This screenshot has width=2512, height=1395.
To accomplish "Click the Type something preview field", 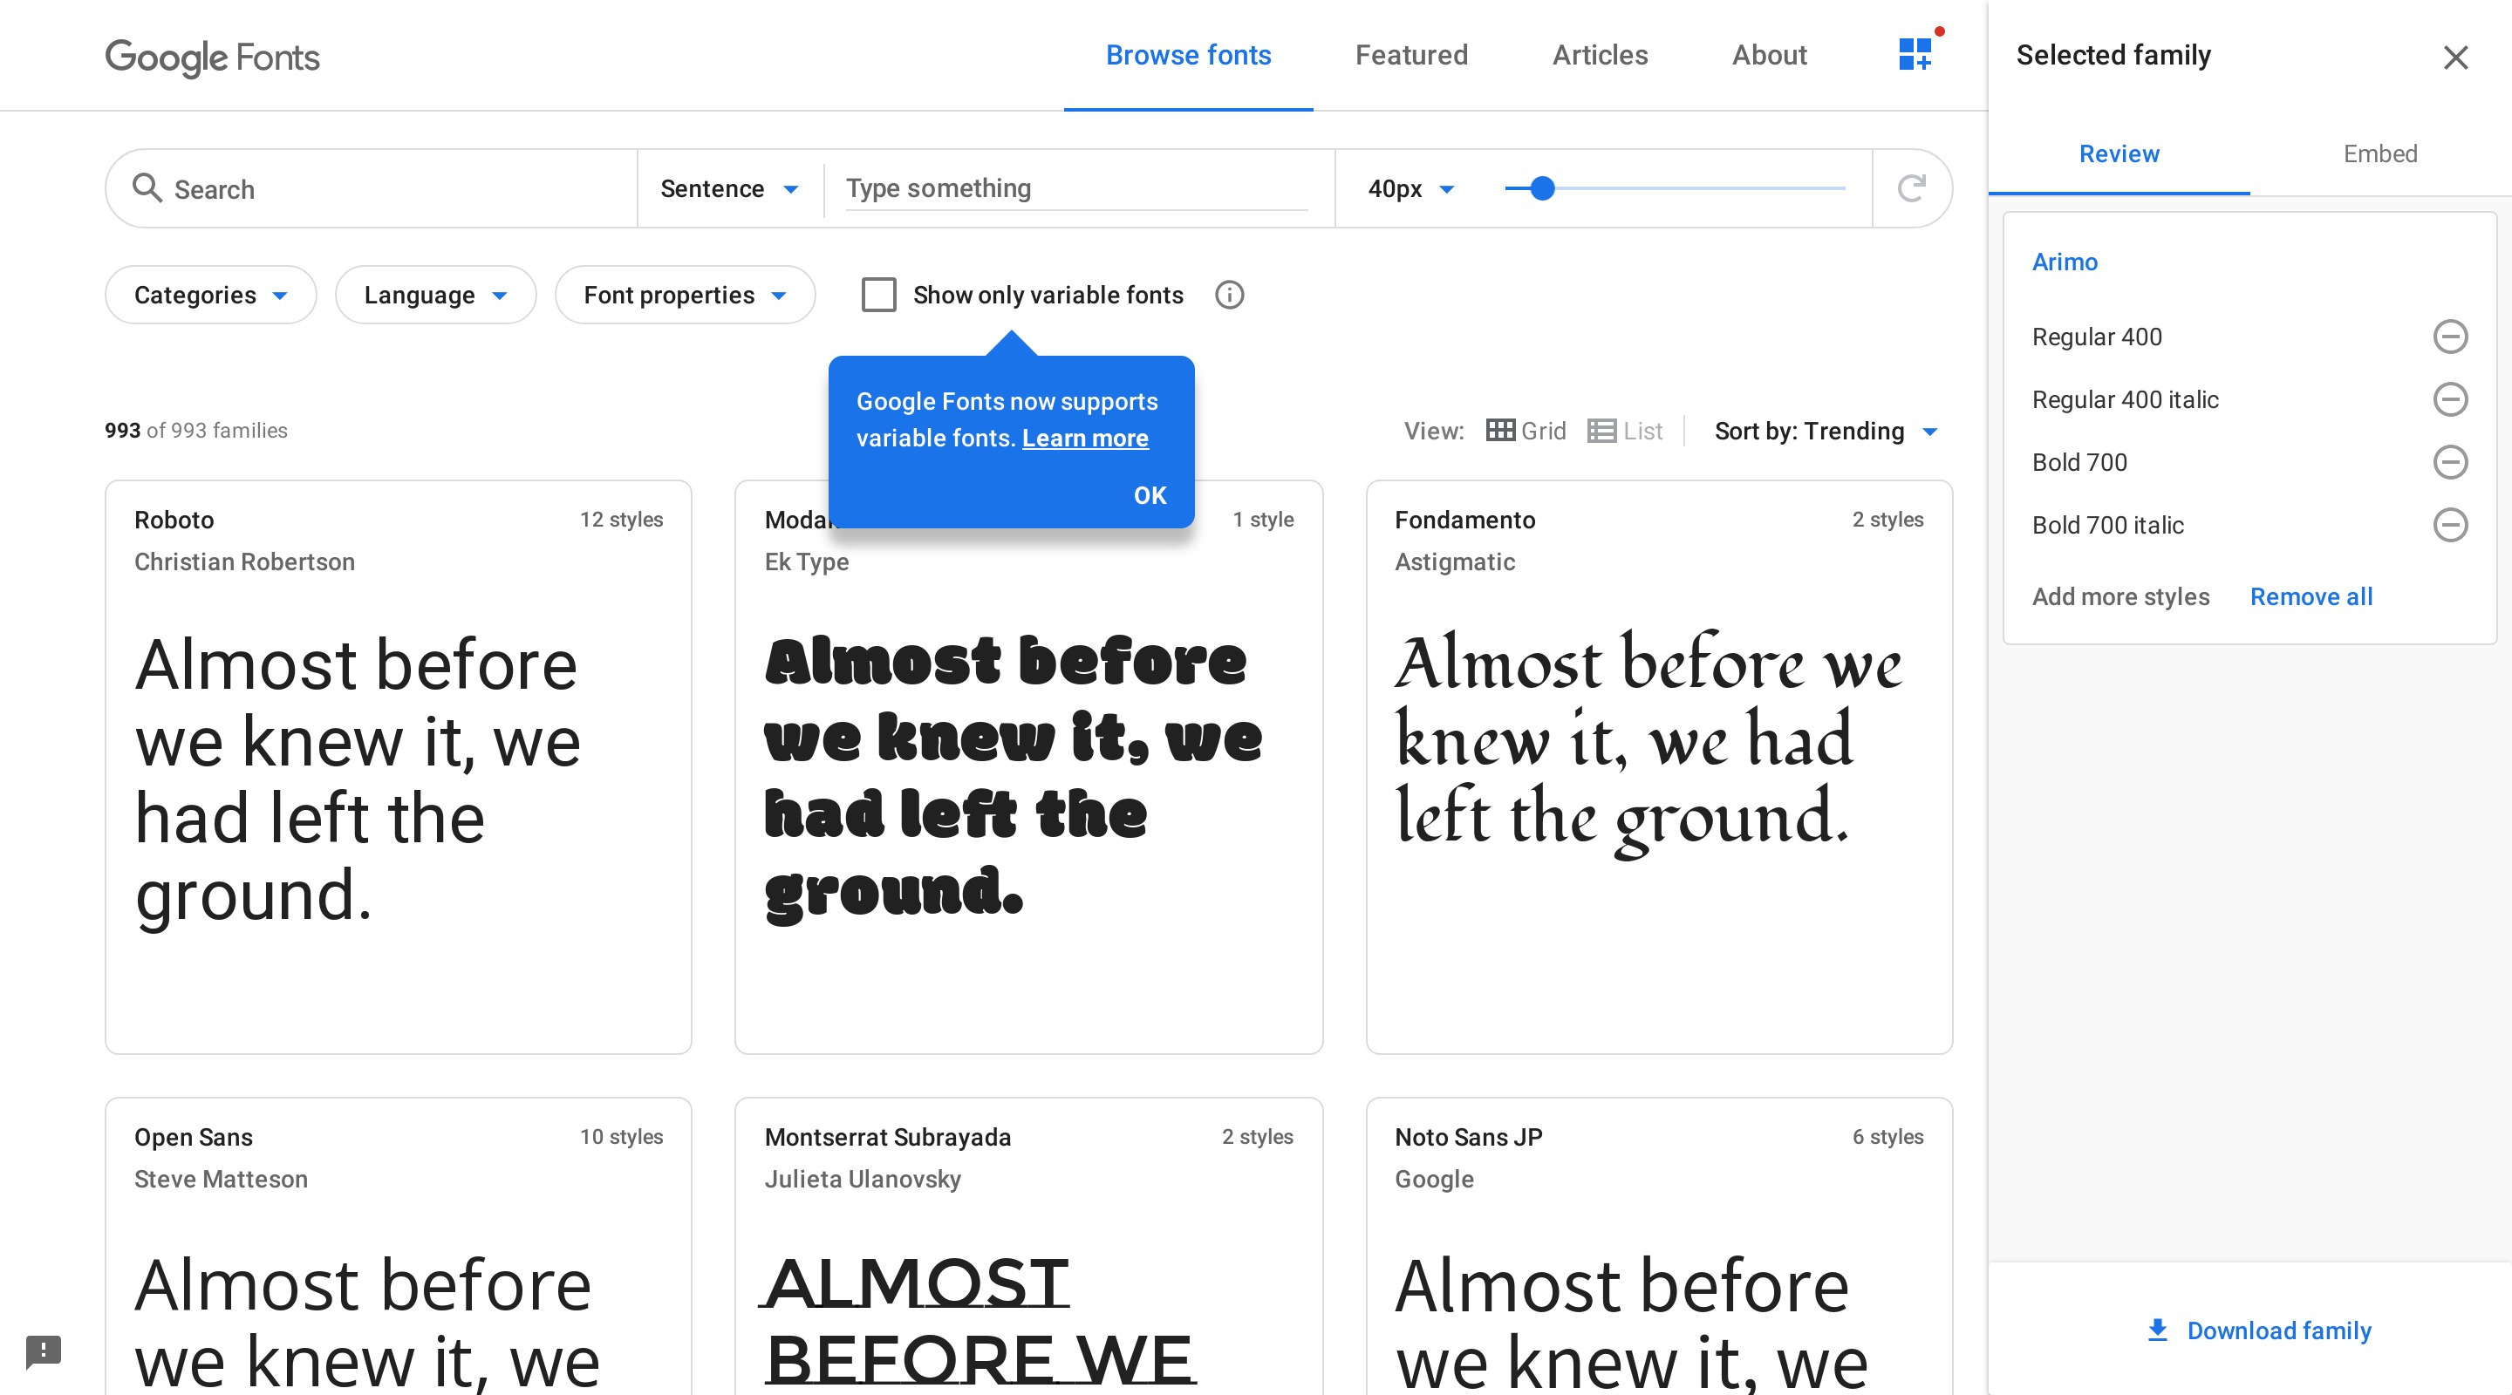I will point(1075,188).
